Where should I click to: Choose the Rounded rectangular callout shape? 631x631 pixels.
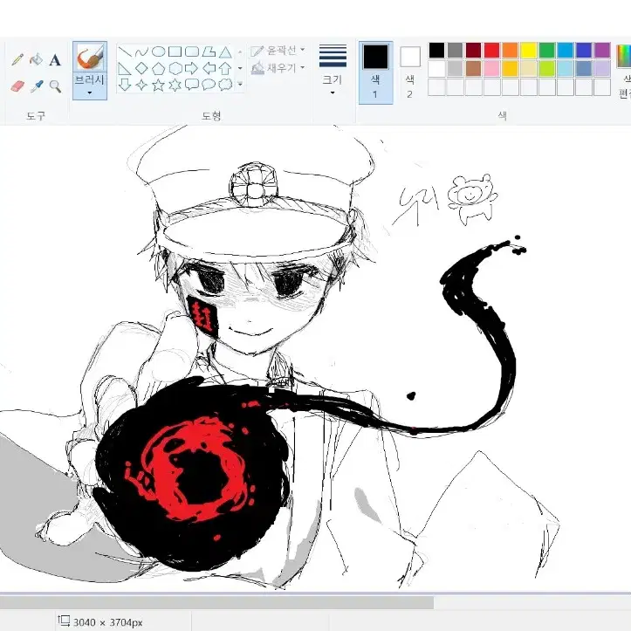point(192,85)
